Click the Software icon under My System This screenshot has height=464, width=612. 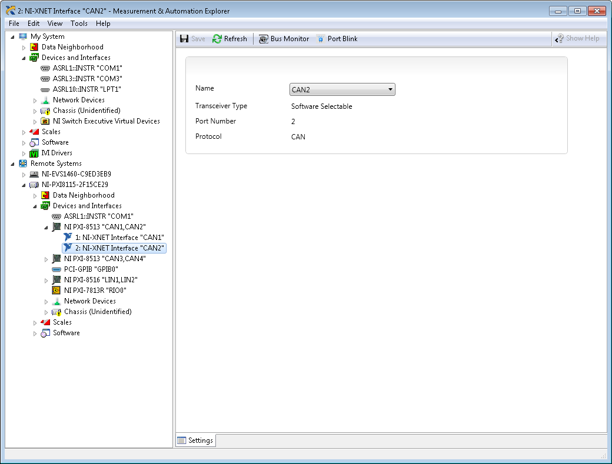(34, 142)
